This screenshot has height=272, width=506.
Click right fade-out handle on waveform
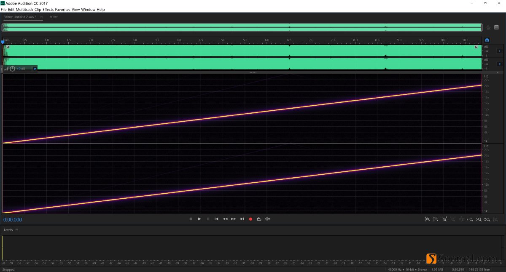click(476, 47)
